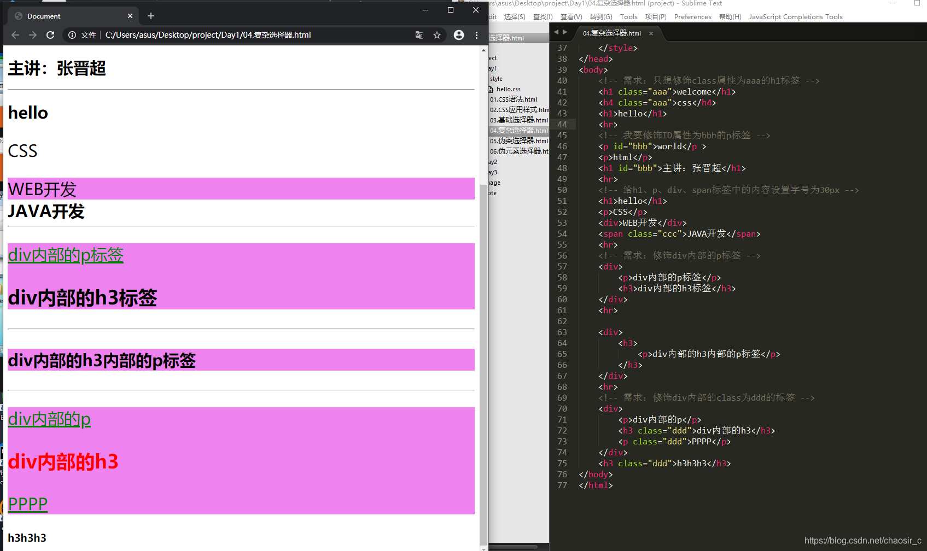Open 02.CSS应用样式 file in sidebar
The width and height of the screenshot is (927, 551).
(x=519, y=110)
